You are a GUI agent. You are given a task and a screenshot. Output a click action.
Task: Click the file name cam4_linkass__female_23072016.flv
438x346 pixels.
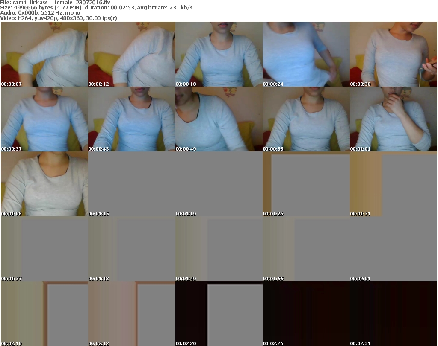click(x=61, y=3)
